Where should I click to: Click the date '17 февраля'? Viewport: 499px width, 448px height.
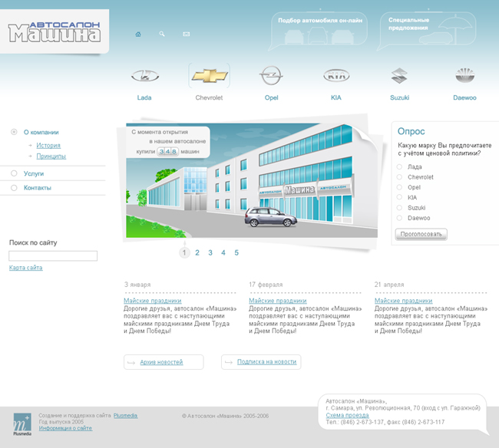point(266,285)
